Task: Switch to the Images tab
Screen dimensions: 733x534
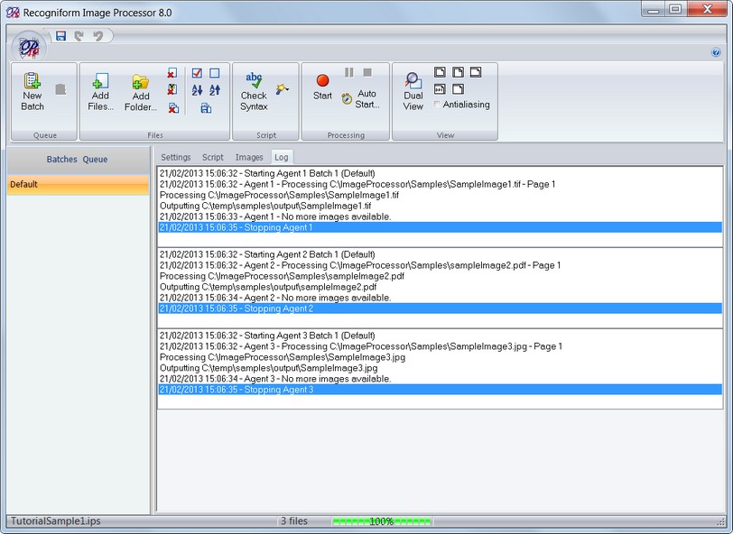Action: point(249,158)
